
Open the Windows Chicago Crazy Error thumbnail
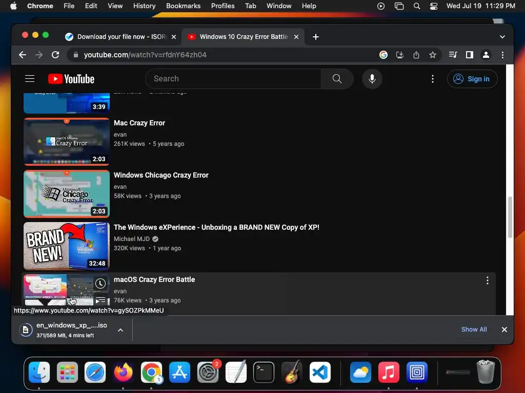click(67, 194)
